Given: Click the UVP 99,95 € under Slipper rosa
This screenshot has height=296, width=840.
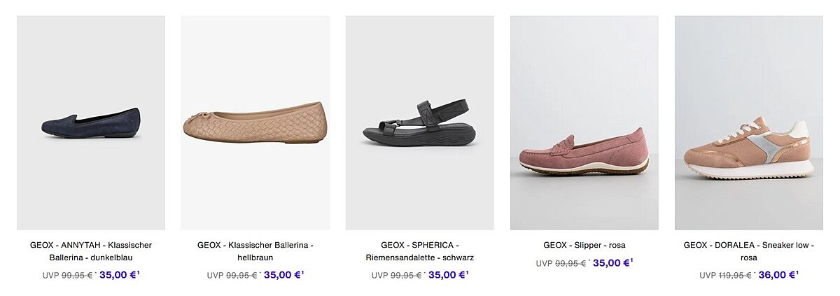Looking at the screenshot, I should pos(570,264).
